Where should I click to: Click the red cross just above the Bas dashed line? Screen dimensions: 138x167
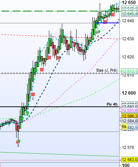pos(42,70)
